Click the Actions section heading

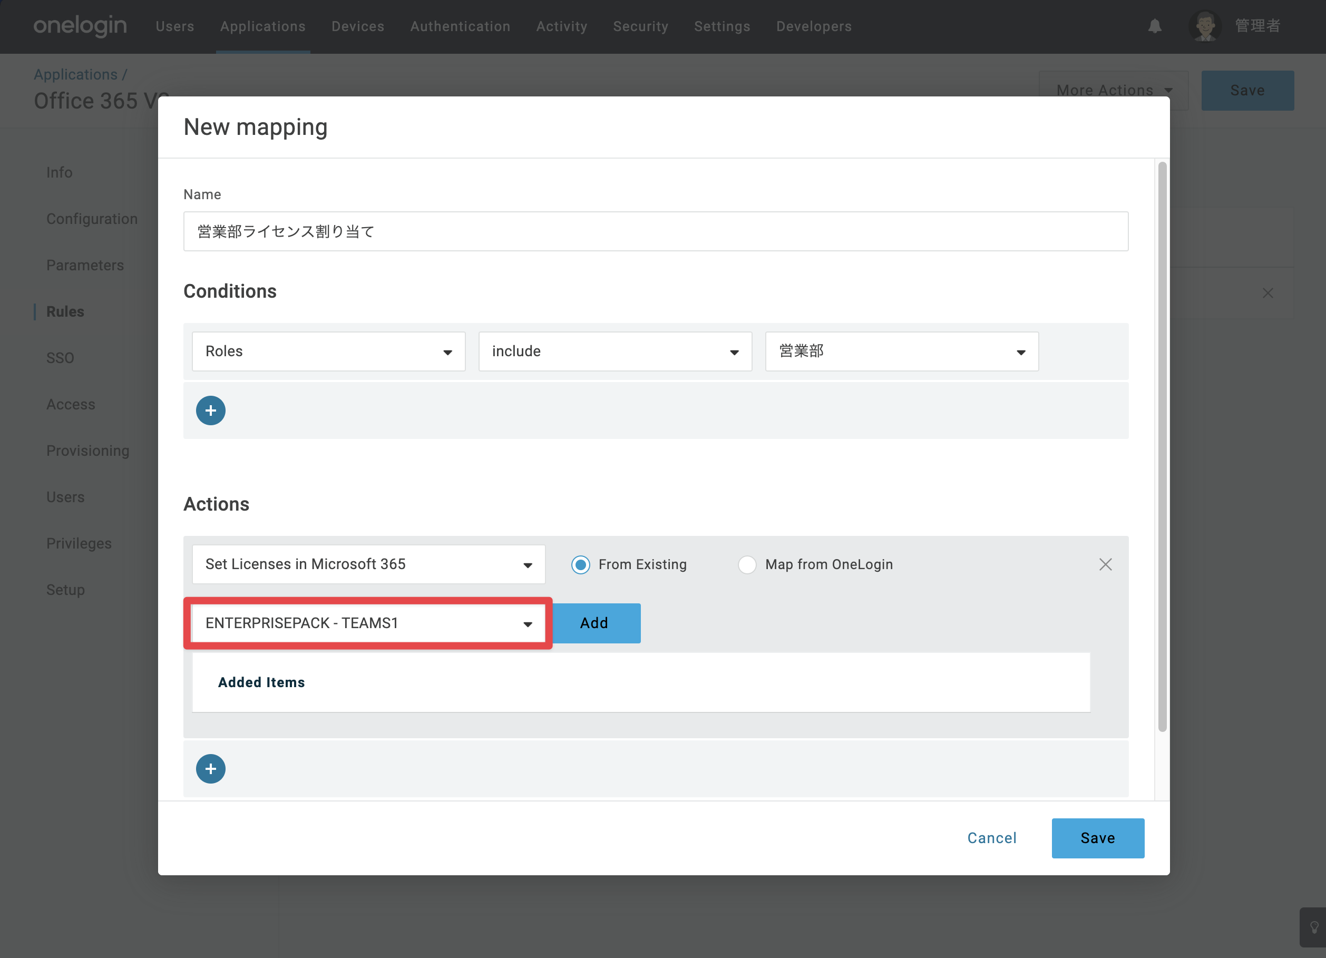216,504
